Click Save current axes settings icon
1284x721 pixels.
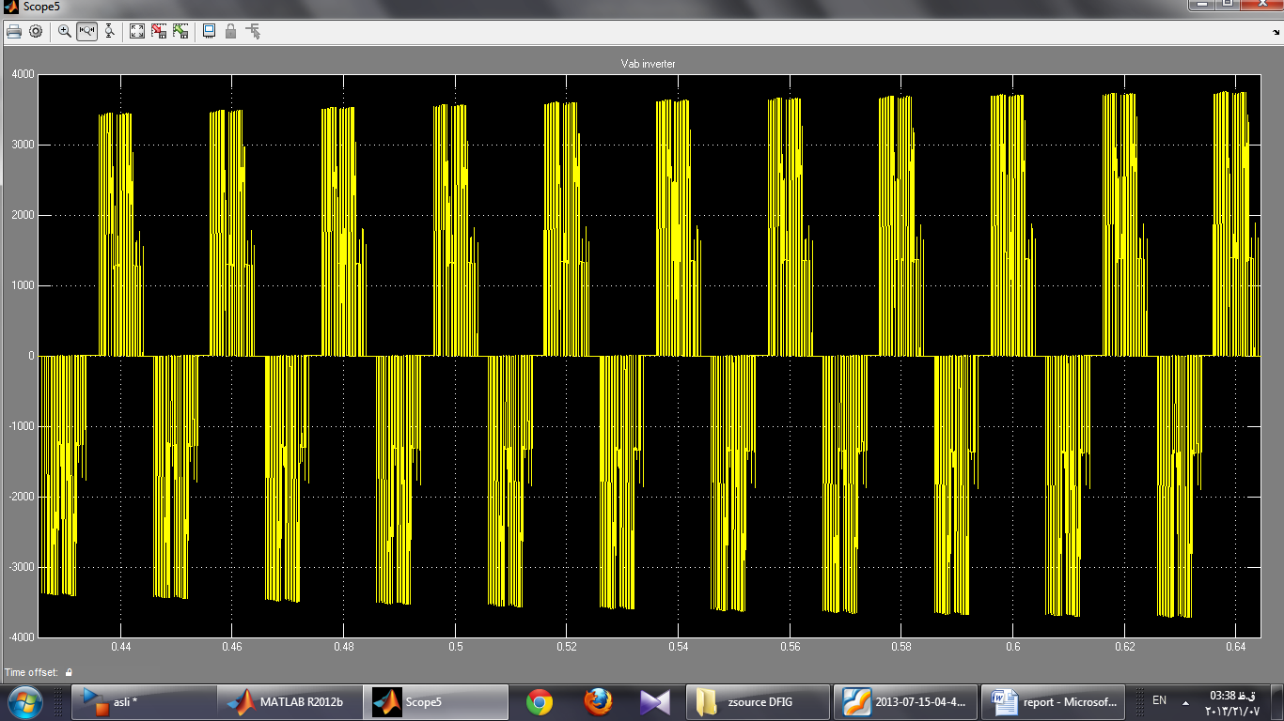tap(159, 31)
